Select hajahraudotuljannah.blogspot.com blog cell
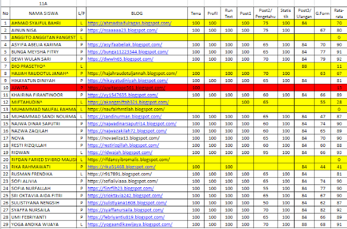 pyautogui.click(x=137, y=73)
